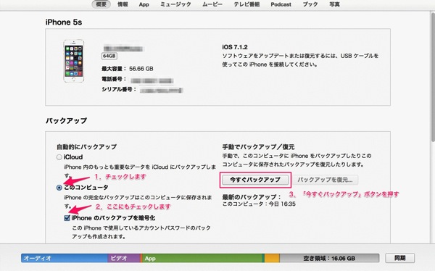The width and height of the screenshot is (435, 271).
Task: Click the 64GB capacity badge
Action: 109,56
